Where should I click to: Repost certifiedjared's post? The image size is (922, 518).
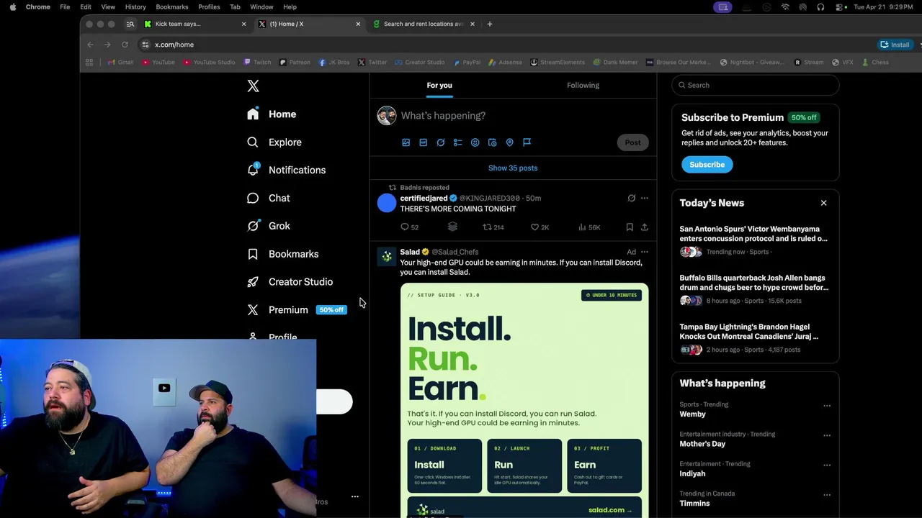(x=493, y=227)
